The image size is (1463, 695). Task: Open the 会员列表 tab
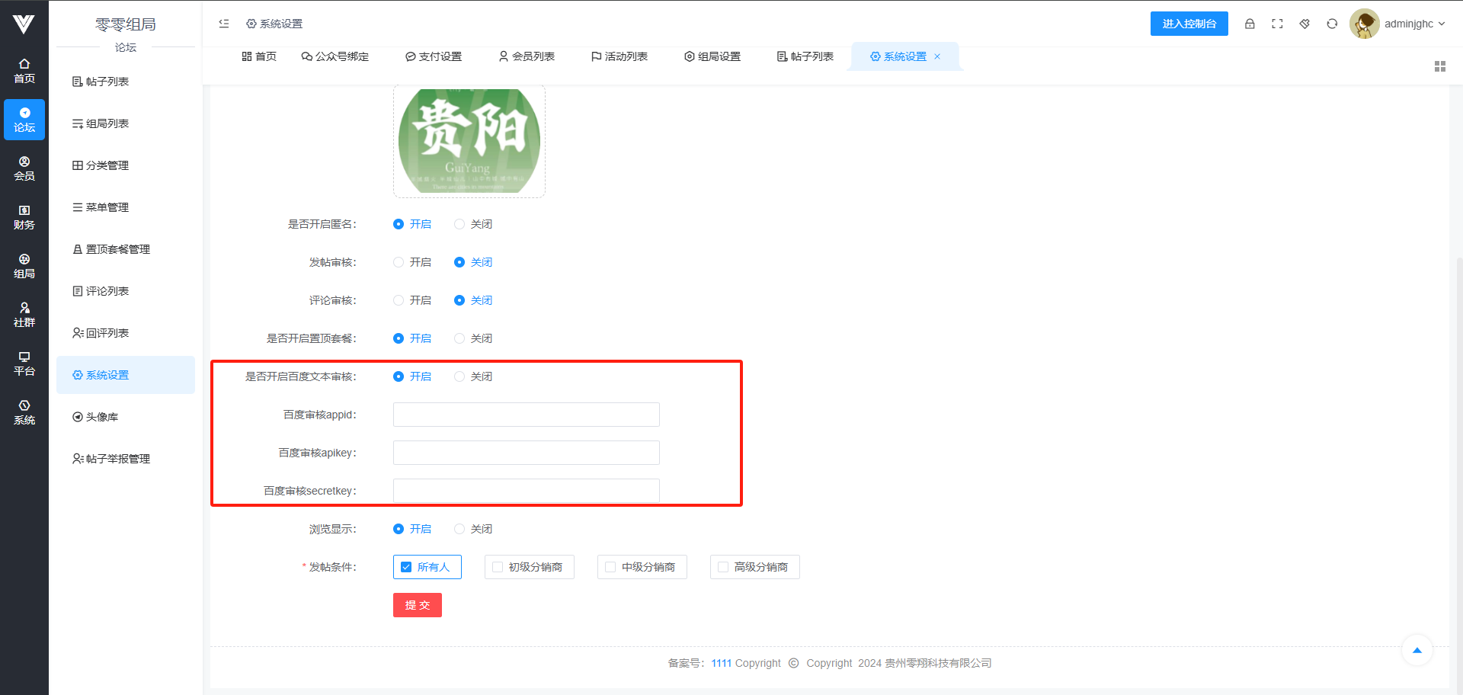[x=527, y=56]
